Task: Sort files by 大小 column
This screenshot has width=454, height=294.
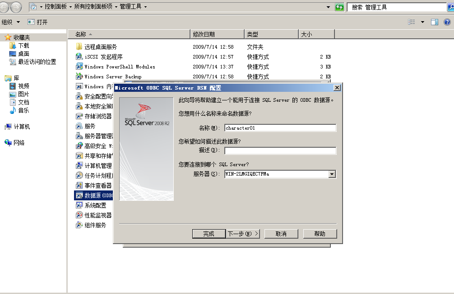Action: pos(316,34)
